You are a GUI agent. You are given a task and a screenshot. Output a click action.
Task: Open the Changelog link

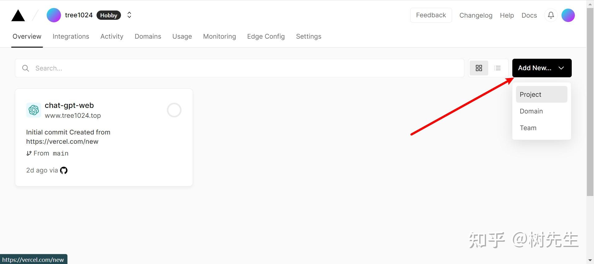476,15
